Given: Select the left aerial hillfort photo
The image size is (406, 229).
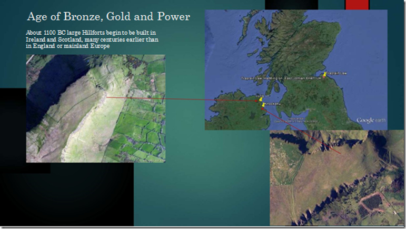Looking at the screenshot, I should pos(95,108).
